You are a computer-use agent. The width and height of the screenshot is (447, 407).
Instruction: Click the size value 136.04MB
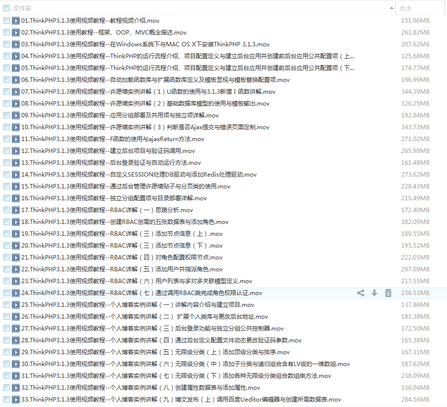pos(415,388)
